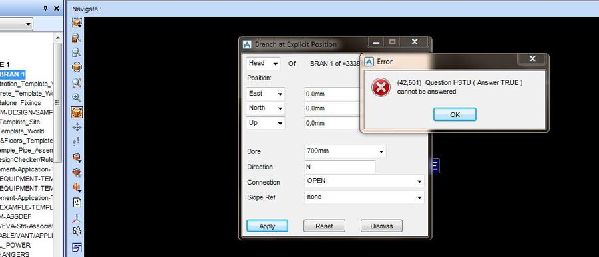Screen dimensions: 599x257
Task: Open the Bore 700mm dropdown
Action: (381, 152)
